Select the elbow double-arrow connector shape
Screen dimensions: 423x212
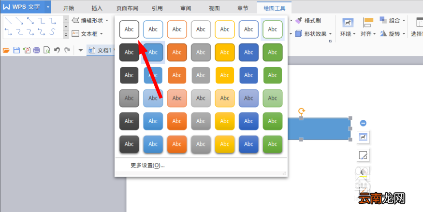coord(8,32)
